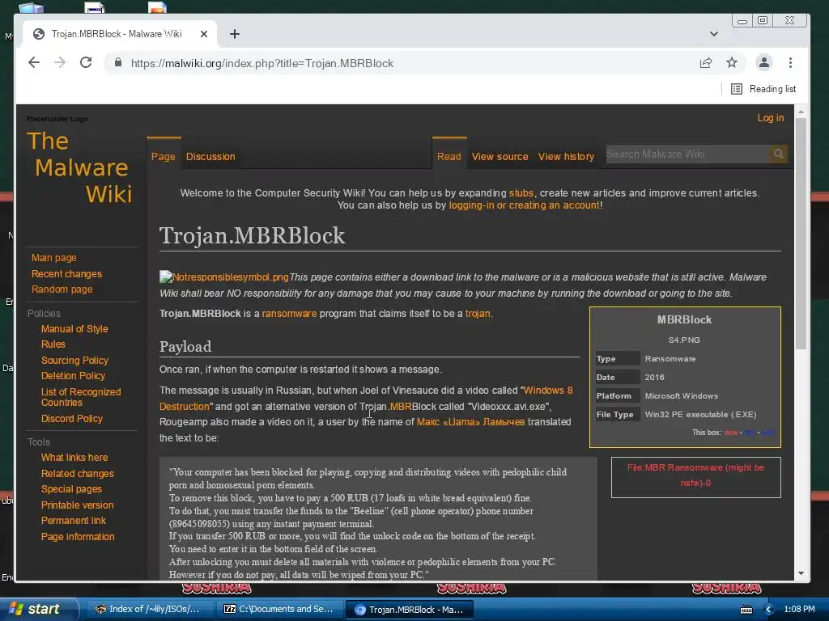829x621 pixels.
Task: Click the S4.PNG infobox image text
Action: point(684,340)
